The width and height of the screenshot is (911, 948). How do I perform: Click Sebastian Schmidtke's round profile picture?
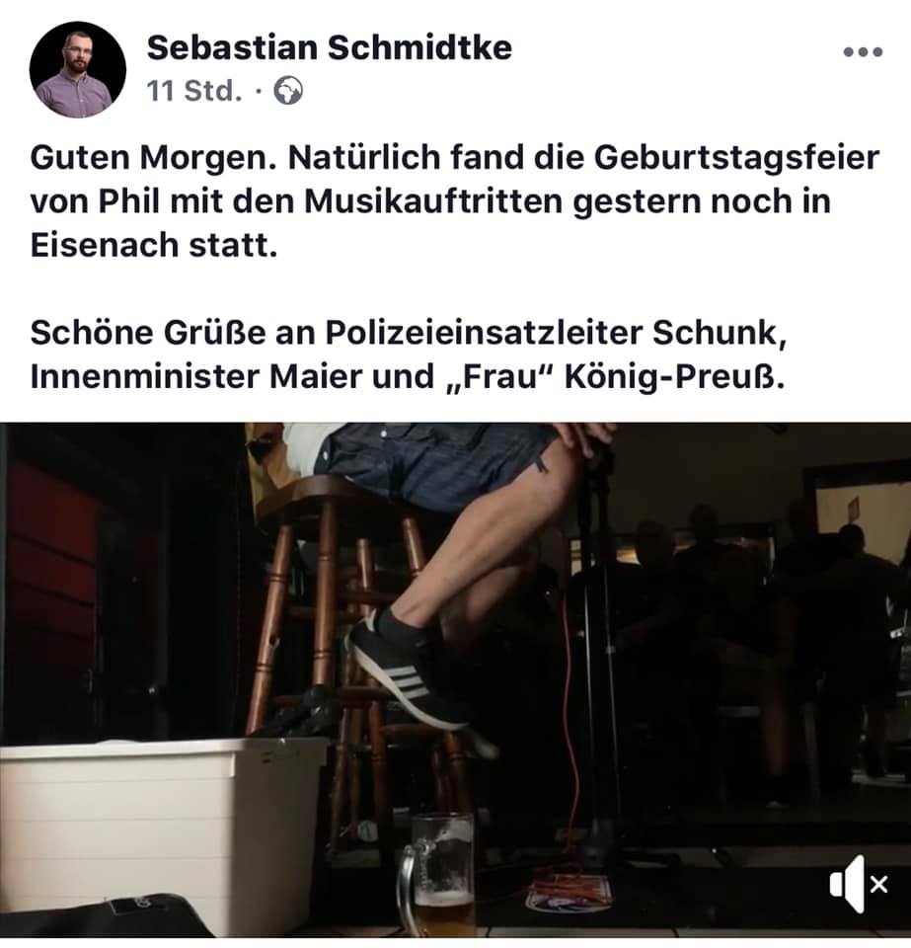[77, 69]
